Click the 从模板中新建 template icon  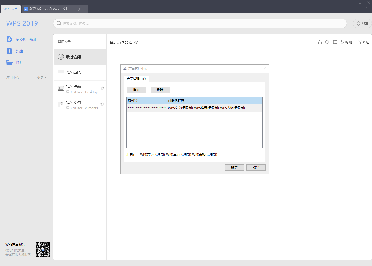pyautogui.click(x=10, y=39)
